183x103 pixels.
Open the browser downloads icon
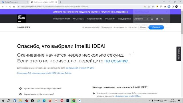pos(169,7)
